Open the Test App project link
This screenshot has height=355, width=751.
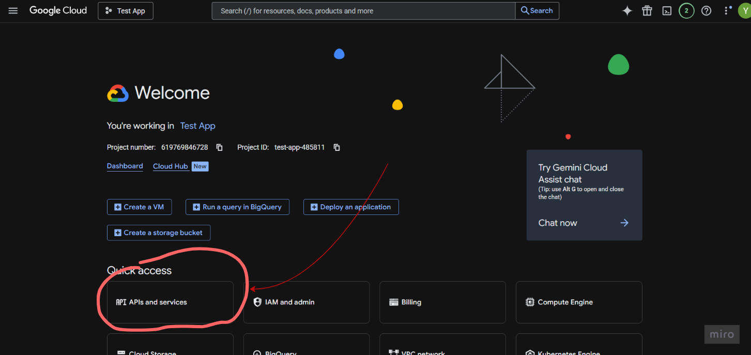(197, 126)
